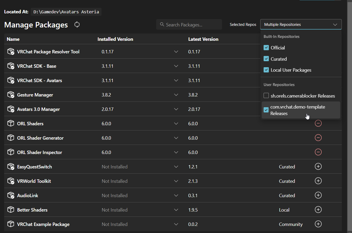Add VRChat Example Package with plus icon
This screenshot has width=352, height=233.
(318, 224)
